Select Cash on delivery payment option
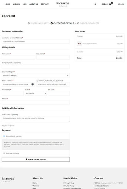127x189 pixels. 4,153
